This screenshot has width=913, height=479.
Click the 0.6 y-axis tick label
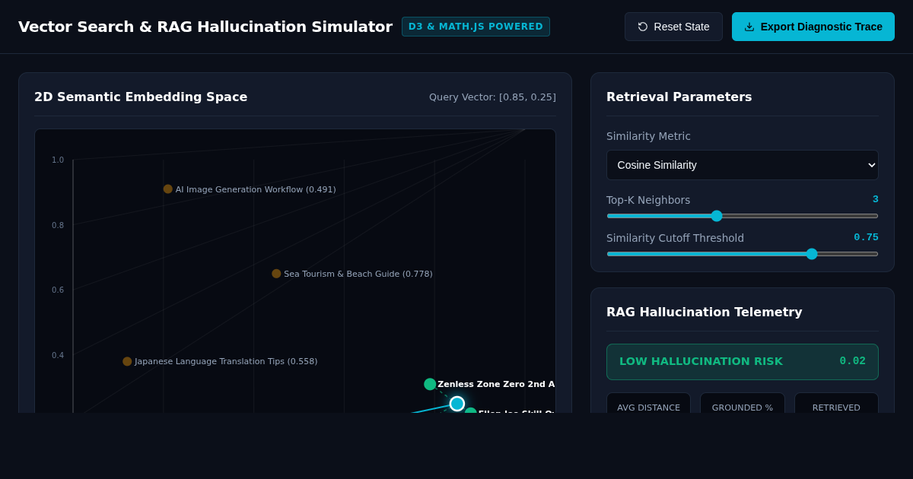coord(58,290)
